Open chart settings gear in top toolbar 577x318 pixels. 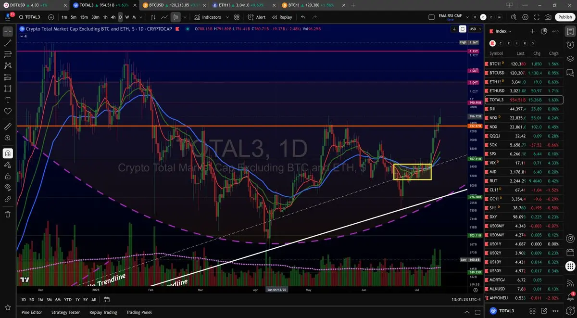[x=525, y=17]
